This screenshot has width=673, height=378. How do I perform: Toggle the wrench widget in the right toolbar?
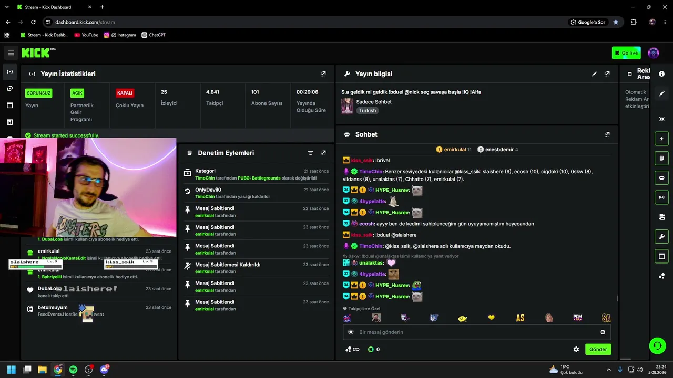[661, 237]
